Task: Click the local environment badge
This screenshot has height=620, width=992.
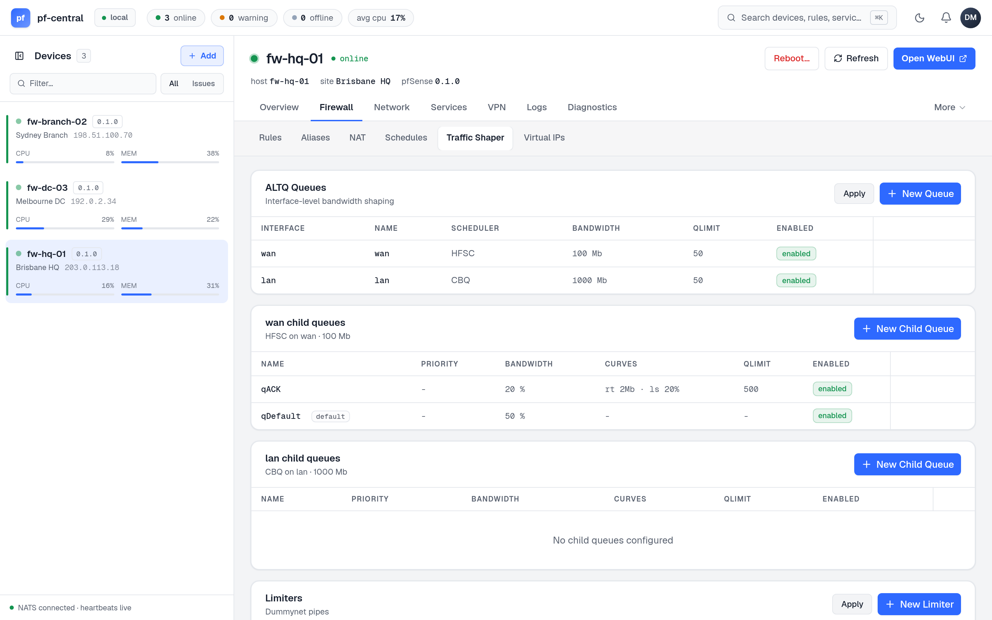Action: click(x=115, y=18)
